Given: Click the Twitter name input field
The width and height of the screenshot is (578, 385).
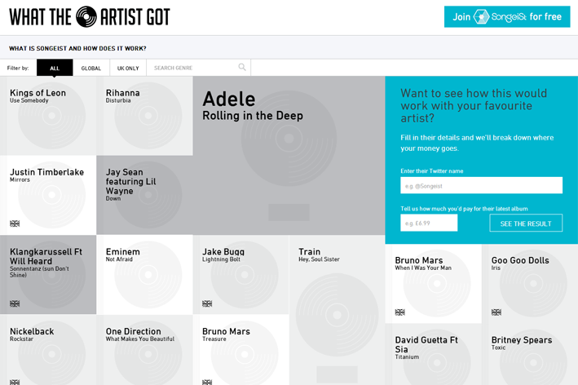Looking at the screenshot, I should point(481,186).
